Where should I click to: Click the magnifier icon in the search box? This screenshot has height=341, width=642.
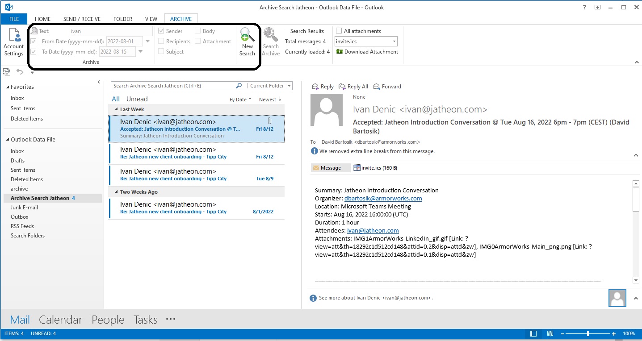point(239,86)
